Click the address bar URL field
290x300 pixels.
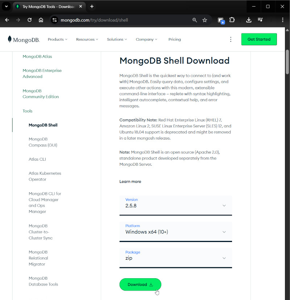coord(120,20)
